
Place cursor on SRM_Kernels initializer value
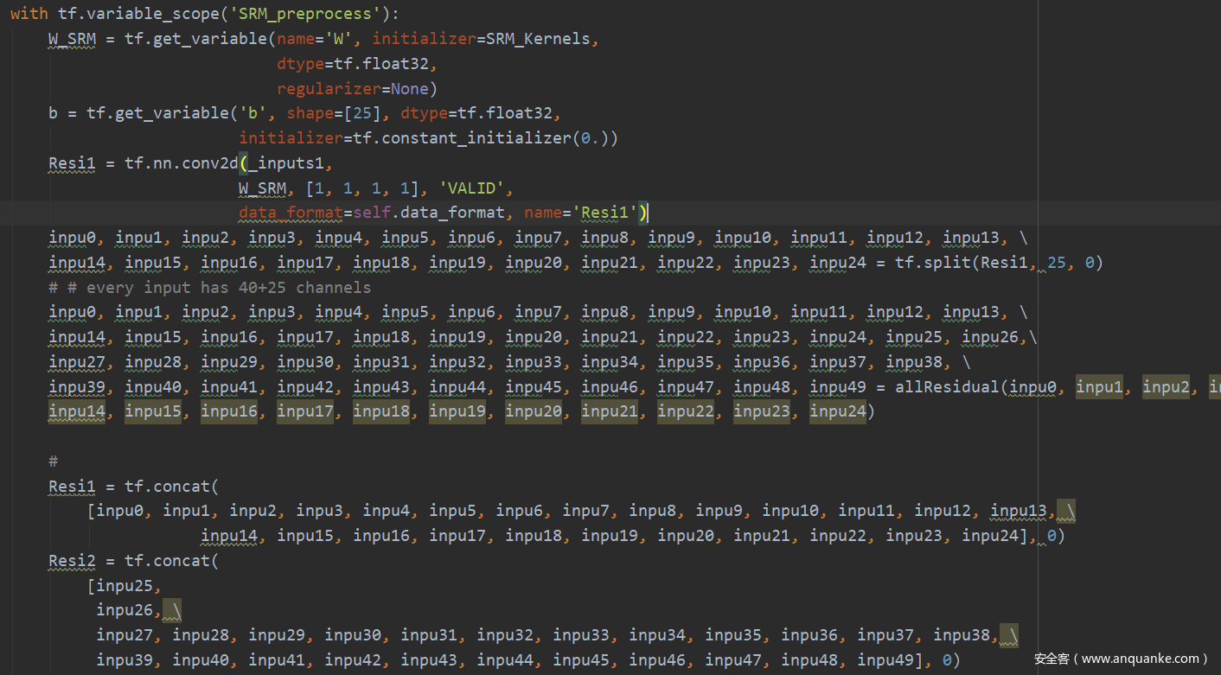coord(538,39)
